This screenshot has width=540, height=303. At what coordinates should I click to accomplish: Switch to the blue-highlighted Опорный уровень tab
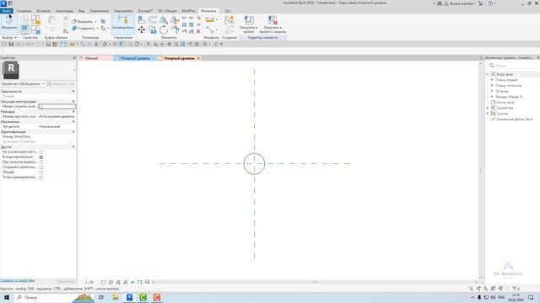(135, 58)
